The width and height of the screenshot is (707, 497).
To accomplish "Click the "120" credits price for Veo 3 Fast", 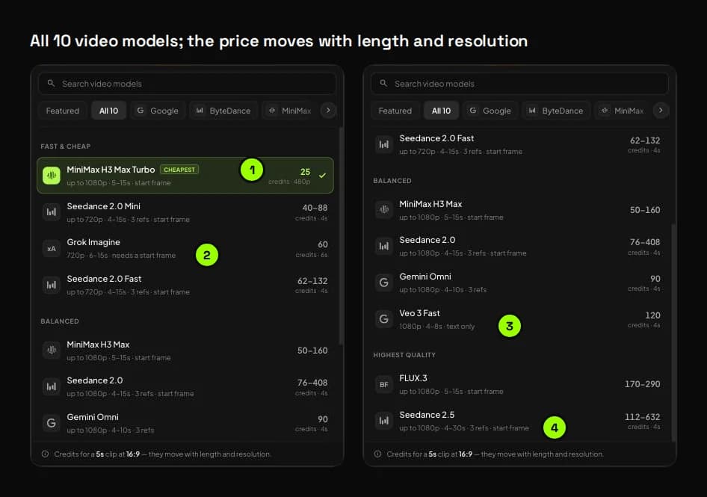I will click(653, 315).
